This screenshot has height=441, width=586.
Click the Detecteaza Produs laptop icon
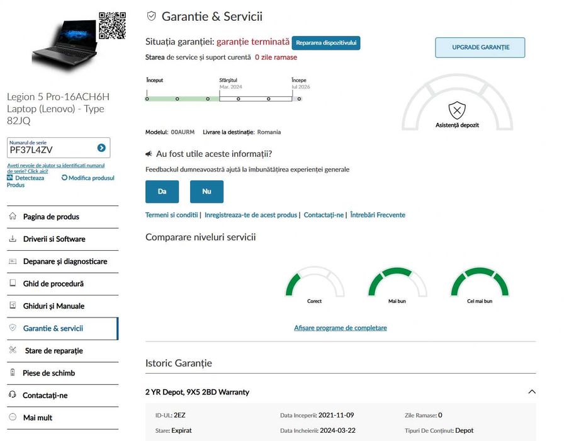point(10,178)
